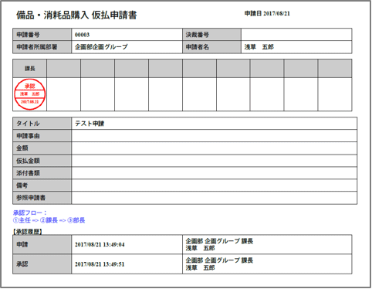This screenshot has width=372, height=289.
Task: Click the empty 金額 field
Action: pos(215,148)
